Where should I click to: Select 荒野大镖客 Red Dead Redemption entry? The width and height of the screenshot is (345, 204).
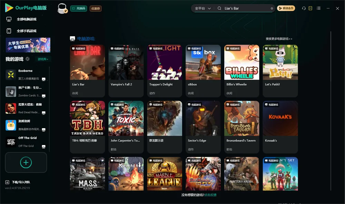(26, 108)
